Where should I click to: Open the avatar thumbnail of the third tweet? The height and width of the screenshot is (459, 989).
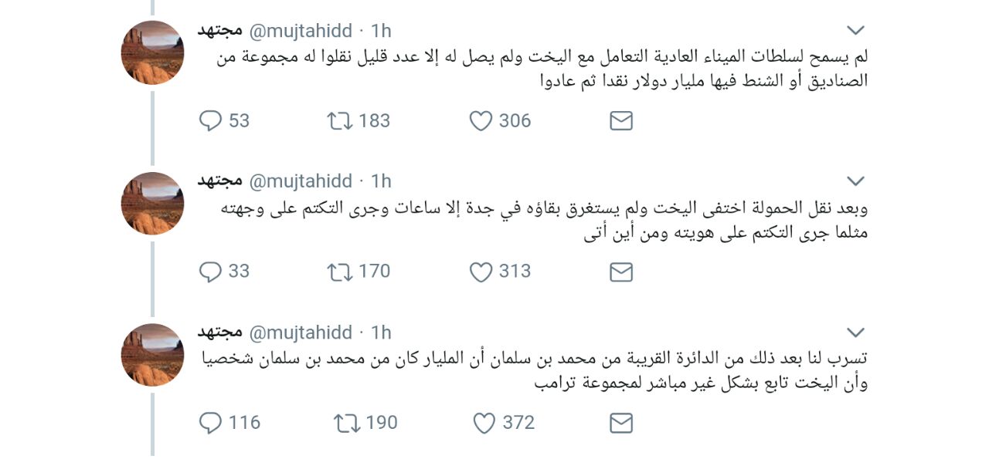click(x=152, y=355)
